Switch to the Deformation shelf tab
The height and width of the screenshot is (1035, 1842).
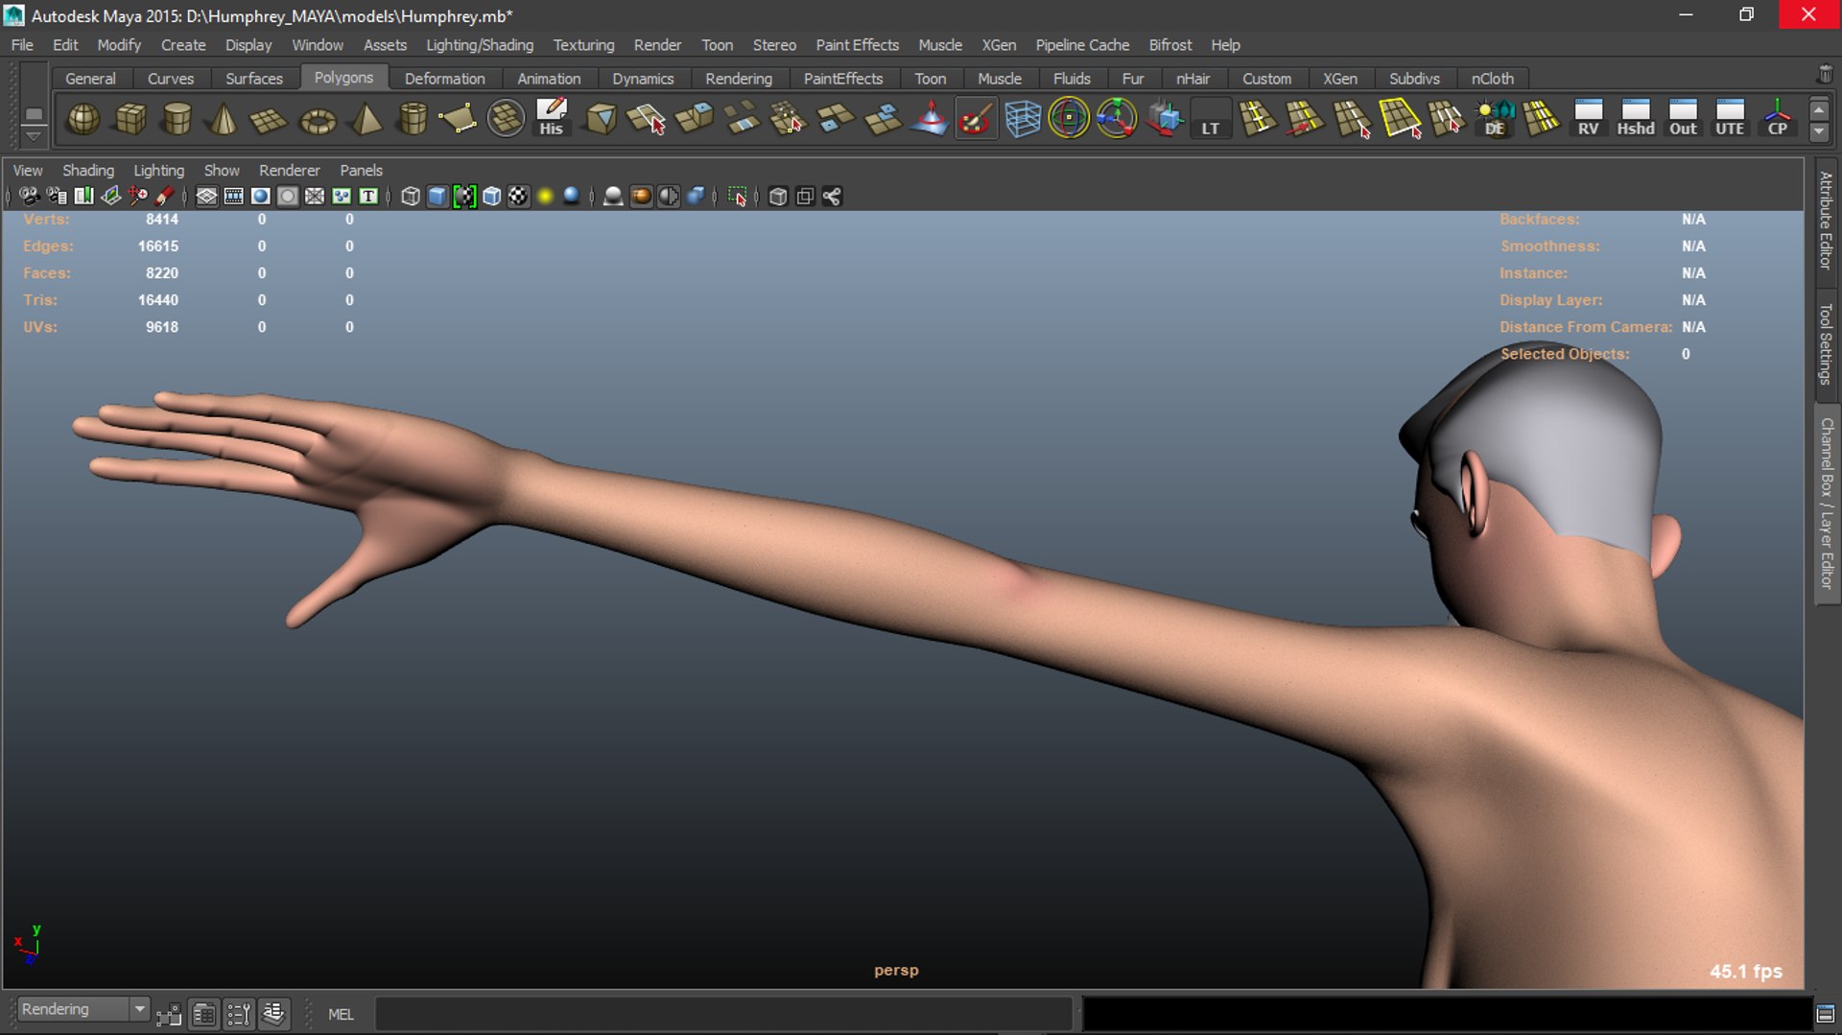444,79
